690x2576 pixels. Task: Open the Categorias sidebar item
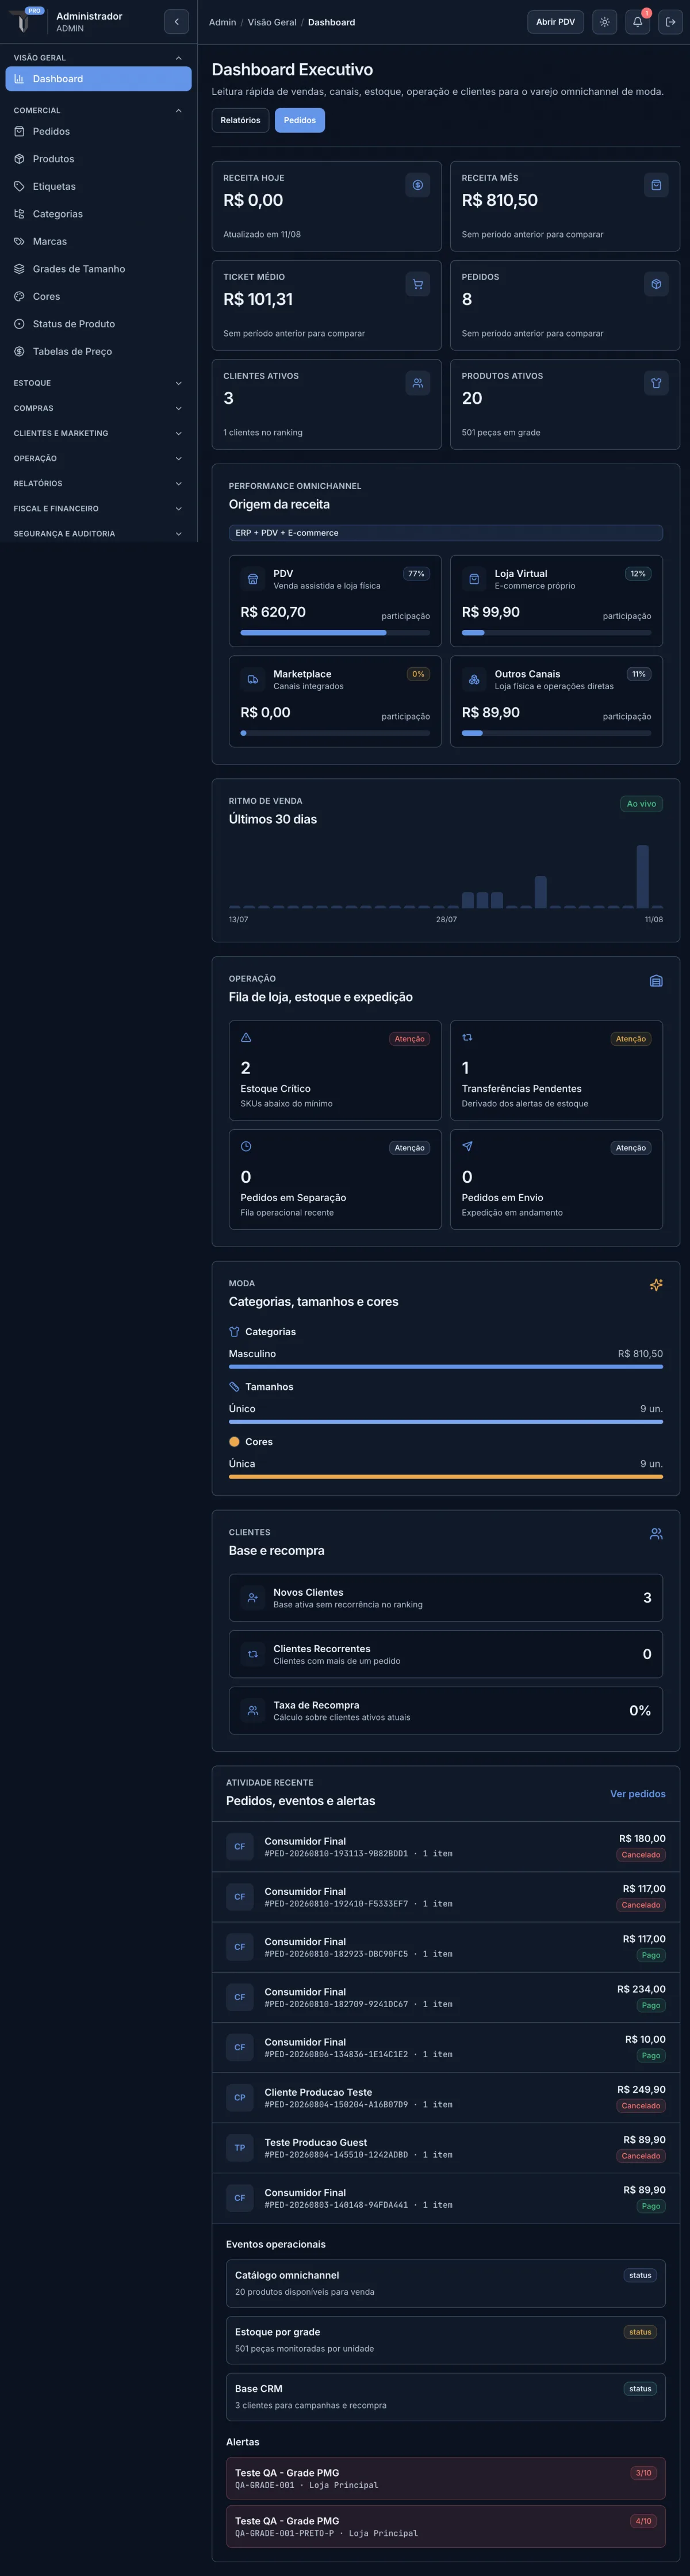(98, 214)
